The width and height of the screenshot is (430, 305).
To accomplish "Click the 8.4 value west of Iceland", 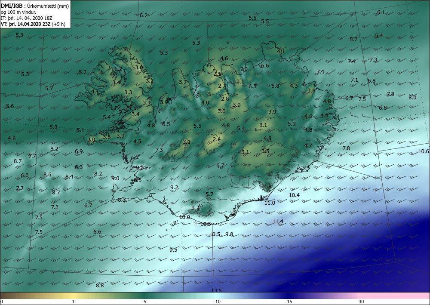I will coord(69,177).
